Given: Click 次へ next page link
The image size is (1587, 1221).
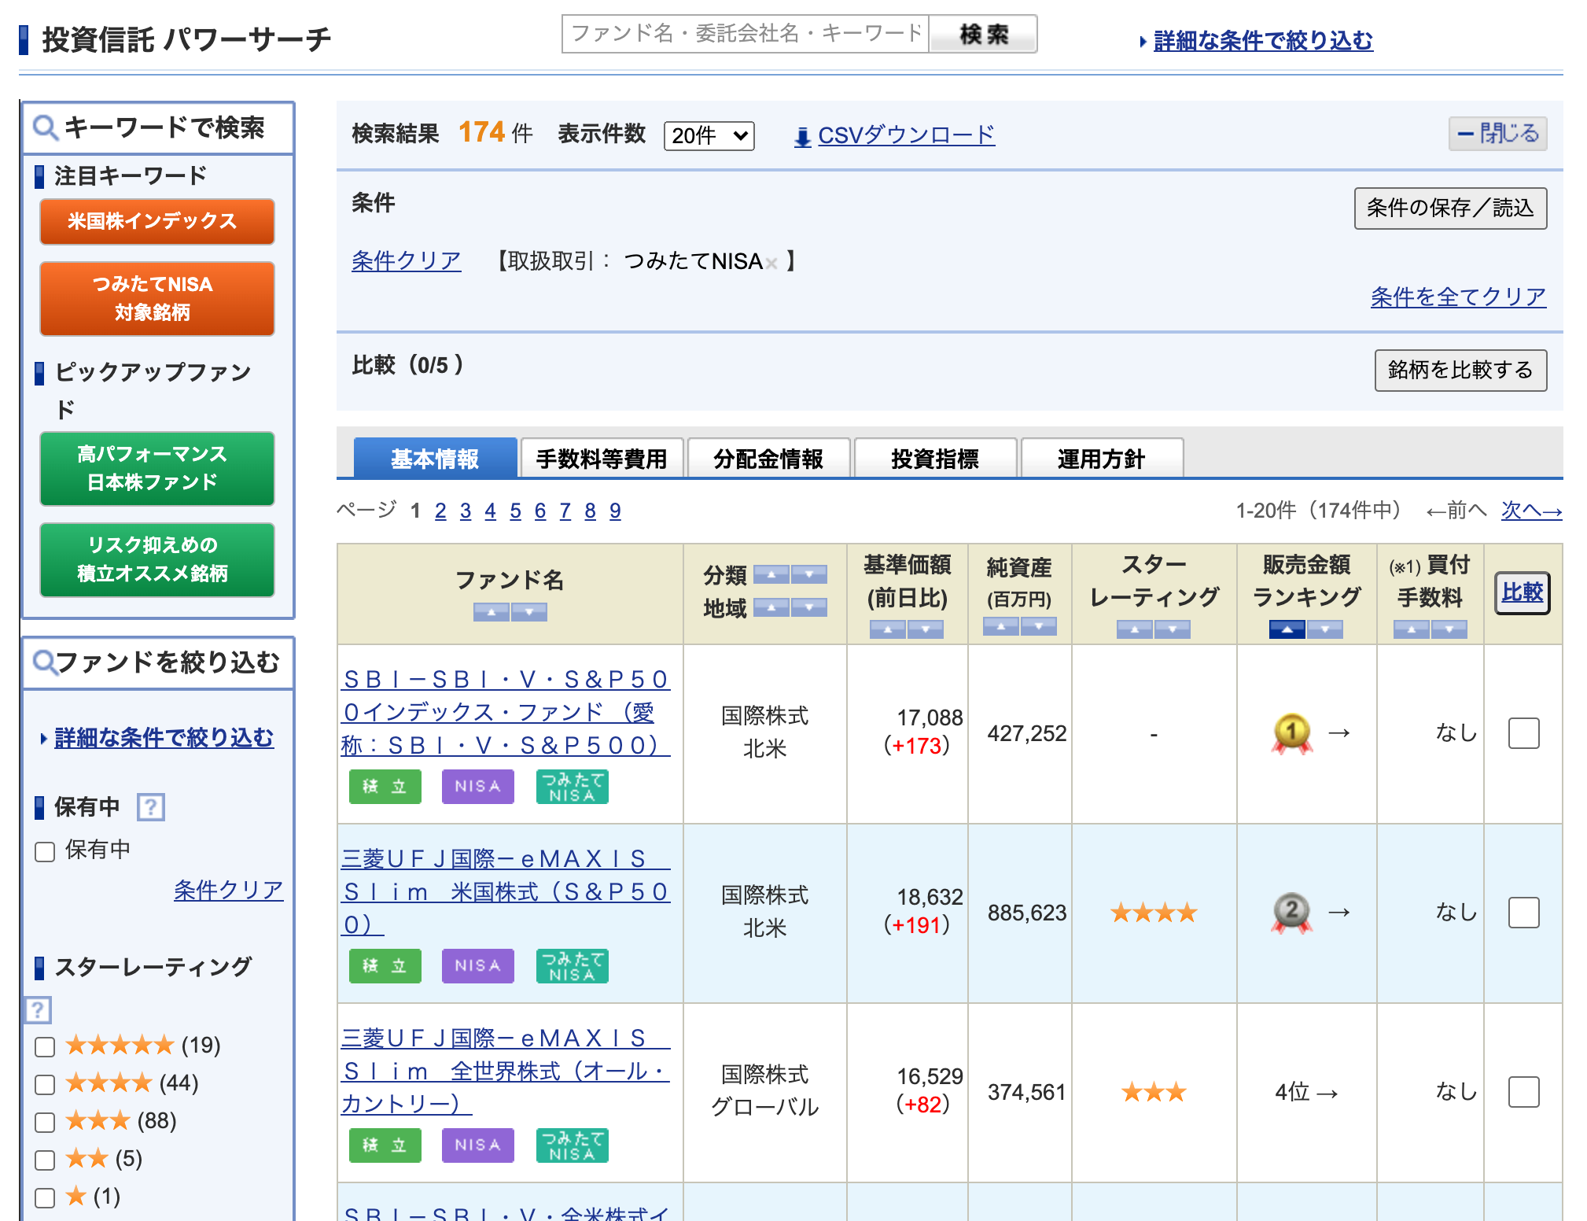Looking at the screenshot, I should pos(1530,511).
